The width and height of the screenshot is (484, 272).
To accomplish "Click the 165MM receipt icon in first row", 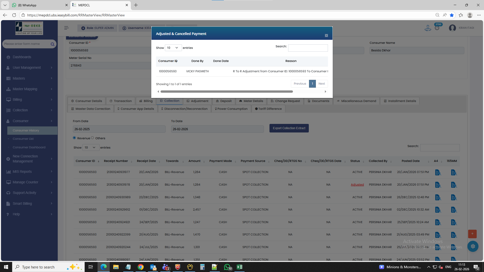I will point(453,173).
